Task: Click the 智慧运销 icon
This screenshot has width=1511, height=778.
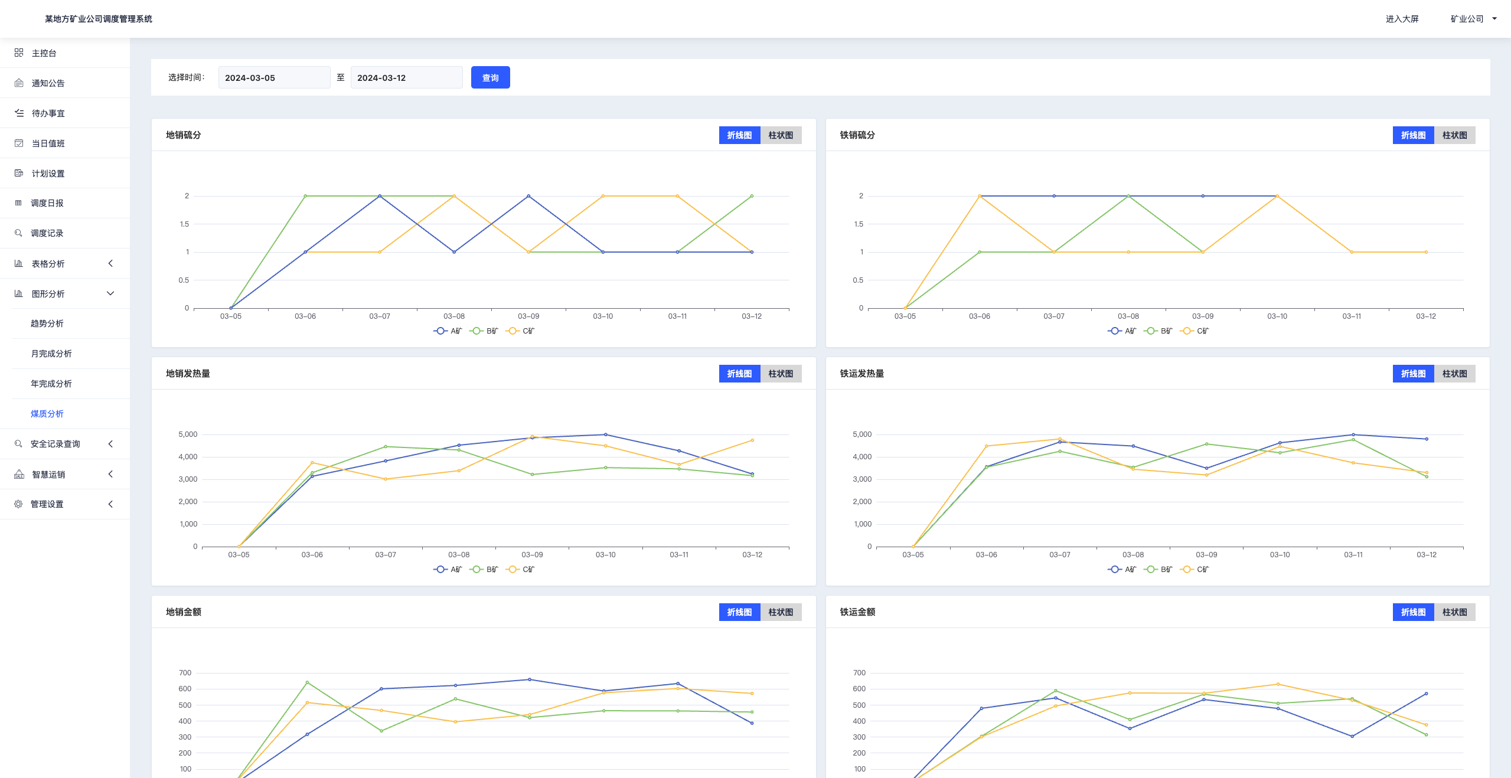Action: click(x=19, y=474)
